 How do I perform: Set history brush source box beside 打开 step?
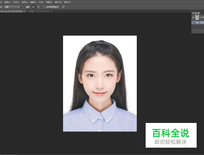point(193,22)
